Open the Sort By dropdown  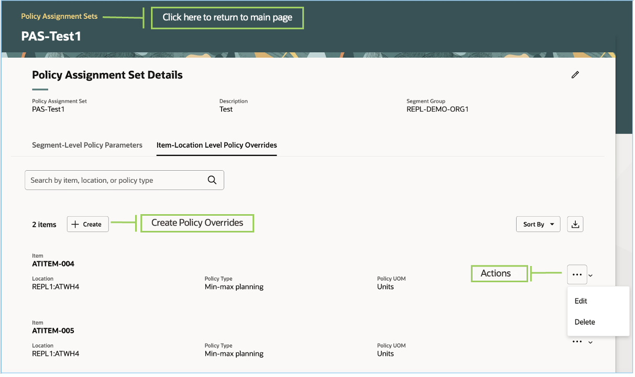538,224
